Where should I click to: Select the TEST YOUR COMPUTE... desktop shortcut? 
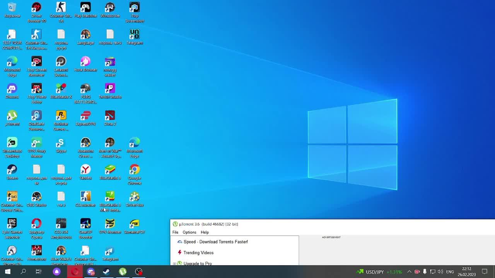[12, 39]
